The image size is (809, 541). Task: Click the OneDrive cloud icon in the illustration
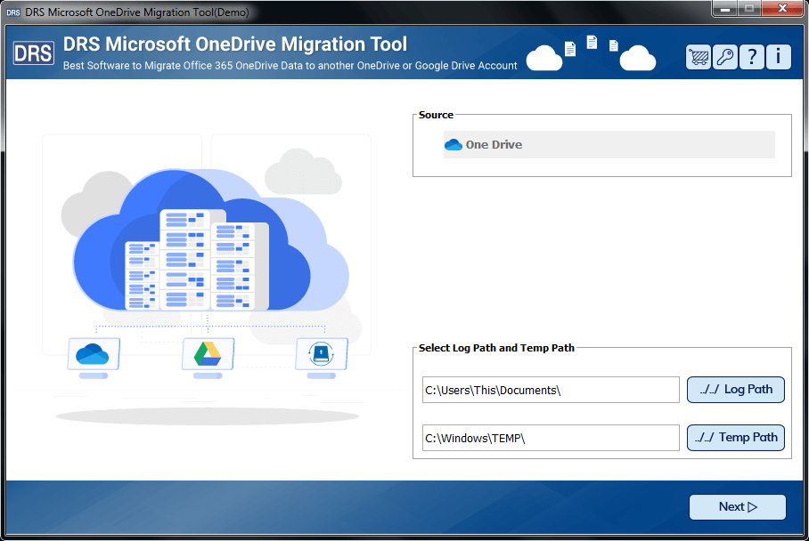click(94, 355)
